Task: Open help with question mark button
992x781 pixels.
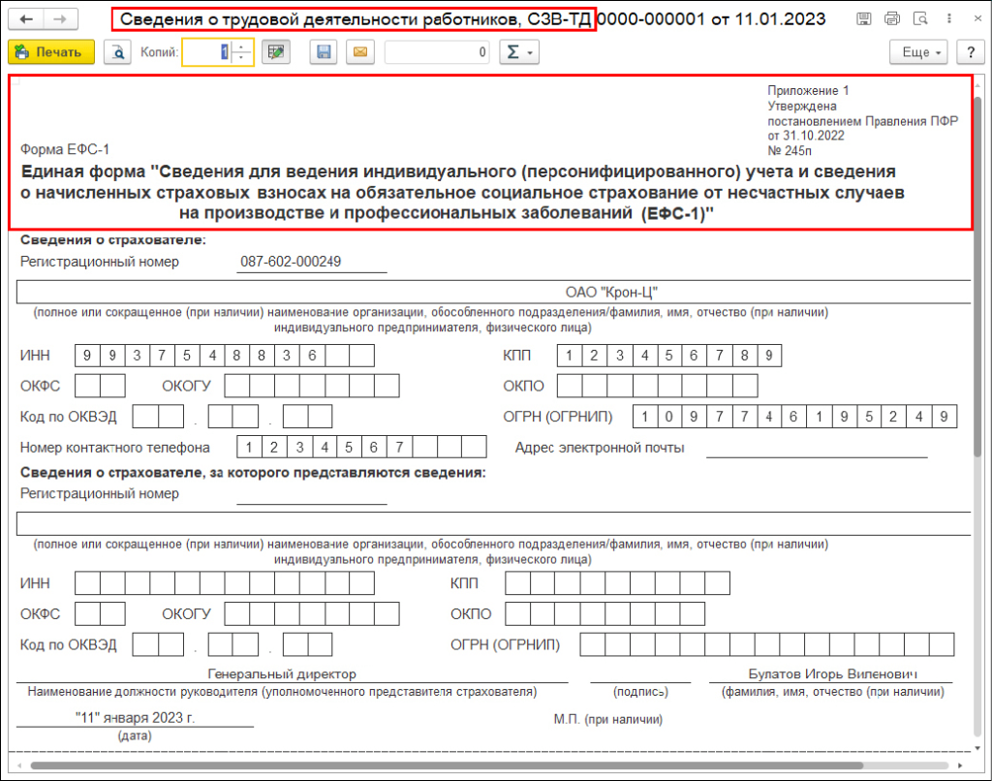Action: tap(966, 52)
